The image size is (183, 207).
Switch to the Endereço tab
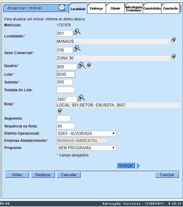[96, 9]
